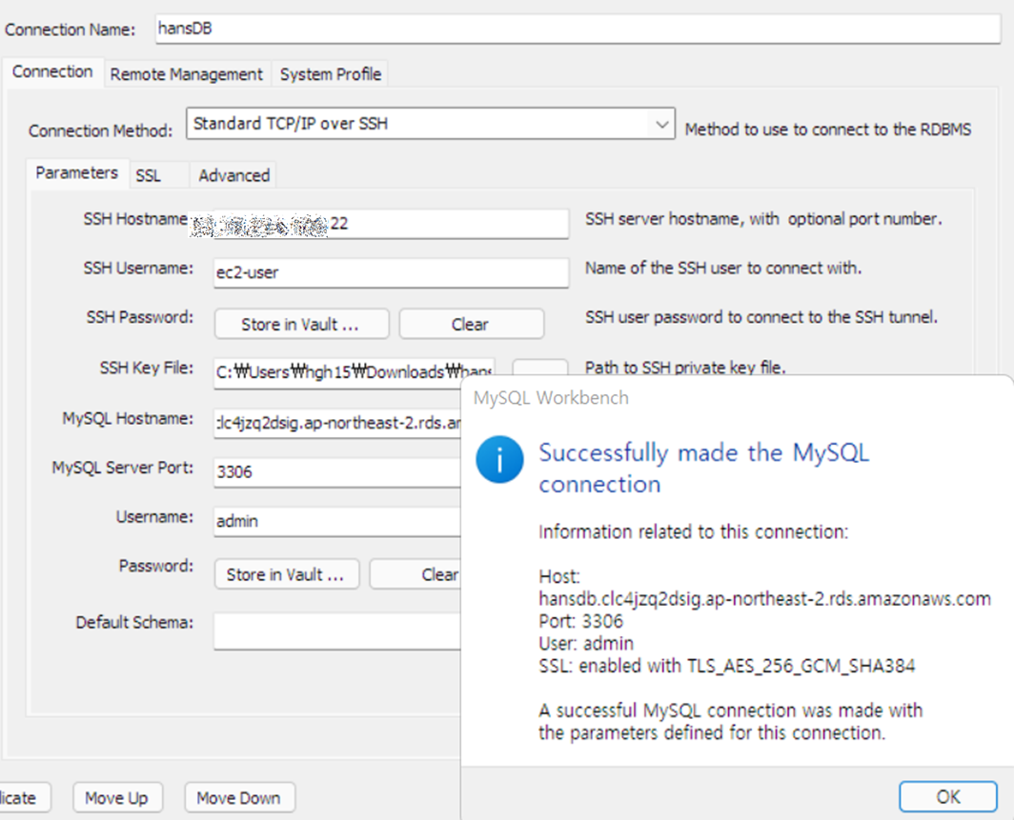Click Clear next to SSH Password
This screenshot has height=820, width=1014.
pos(472,324)
